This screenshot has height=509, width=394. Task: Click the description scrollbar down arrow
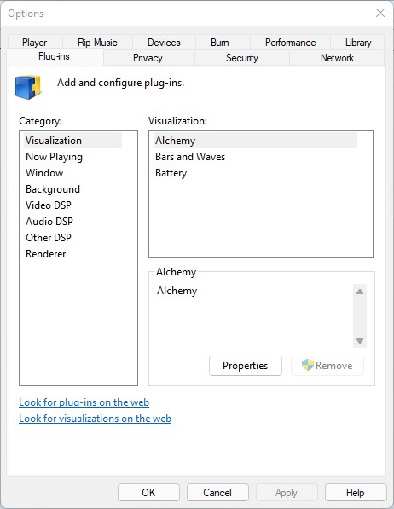[360, 341]
